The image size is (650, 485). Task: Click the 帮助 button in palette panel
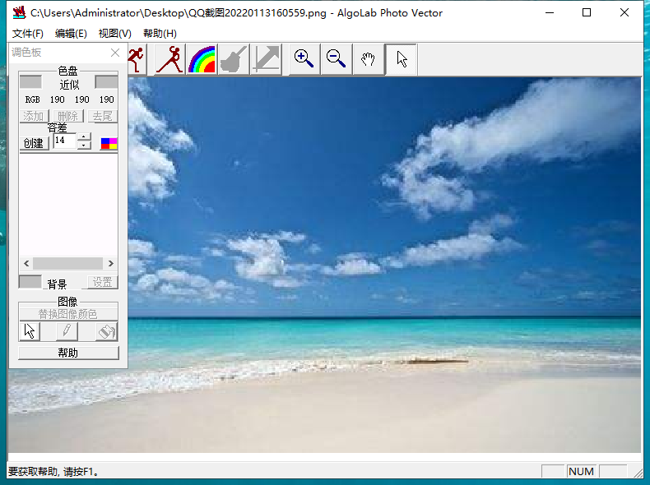pos(68,353)
